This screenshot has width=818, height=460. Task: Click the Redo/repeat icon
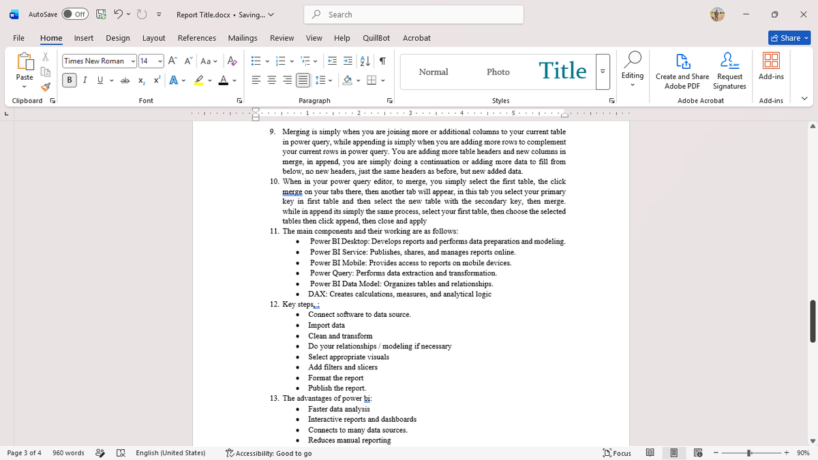pos(142,14)
